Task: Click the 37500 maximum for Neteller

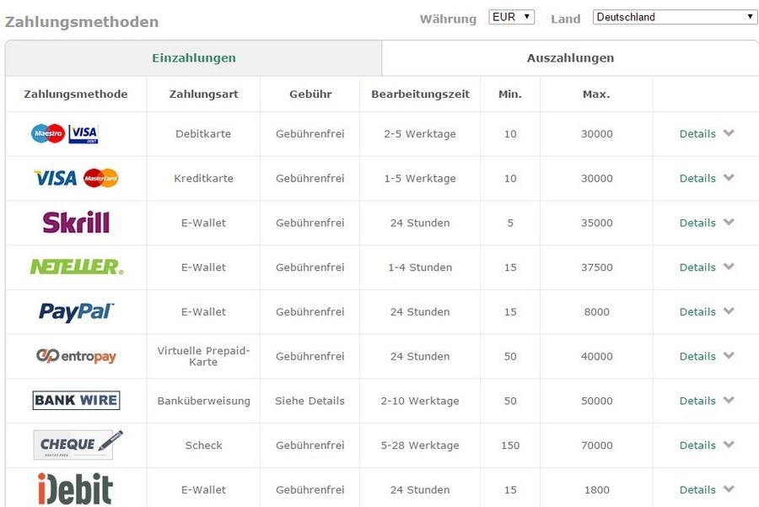Action: [597, 267]
